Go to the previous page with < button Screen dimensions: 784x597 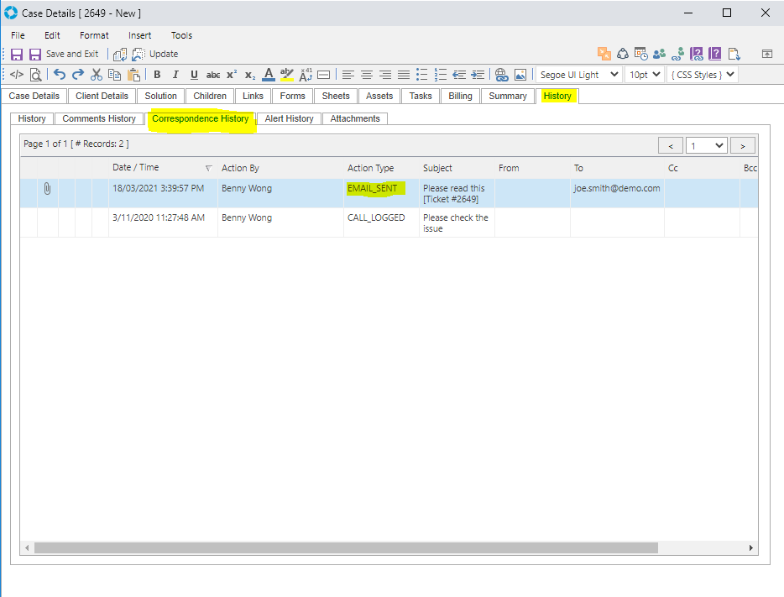[671, 145]
